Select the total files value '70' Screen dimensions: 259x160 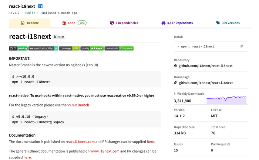point(213,133)
